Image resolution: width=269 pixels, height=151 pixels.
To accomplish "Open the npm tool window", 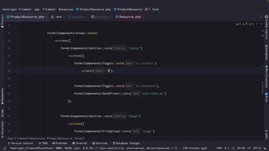I will click(x=2, y=113).
